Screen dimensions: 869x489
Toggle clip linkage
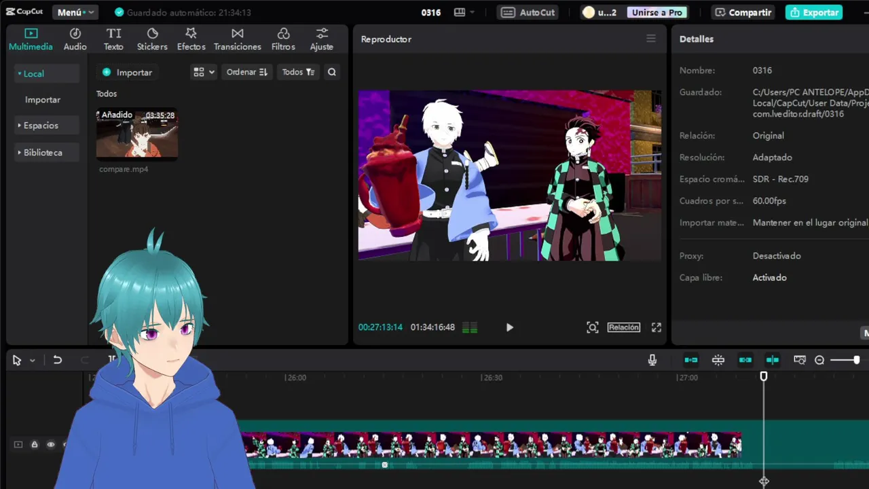[x=745, y=360]
